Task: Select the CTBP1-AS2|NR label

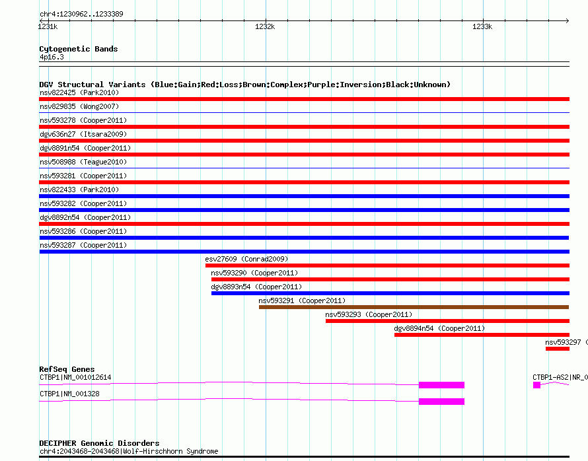Action: [560, 377]
